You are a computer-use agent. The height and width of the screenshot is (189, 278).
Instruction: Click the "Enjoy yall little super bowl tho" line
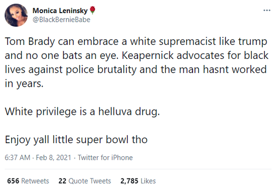pos(76,140)
